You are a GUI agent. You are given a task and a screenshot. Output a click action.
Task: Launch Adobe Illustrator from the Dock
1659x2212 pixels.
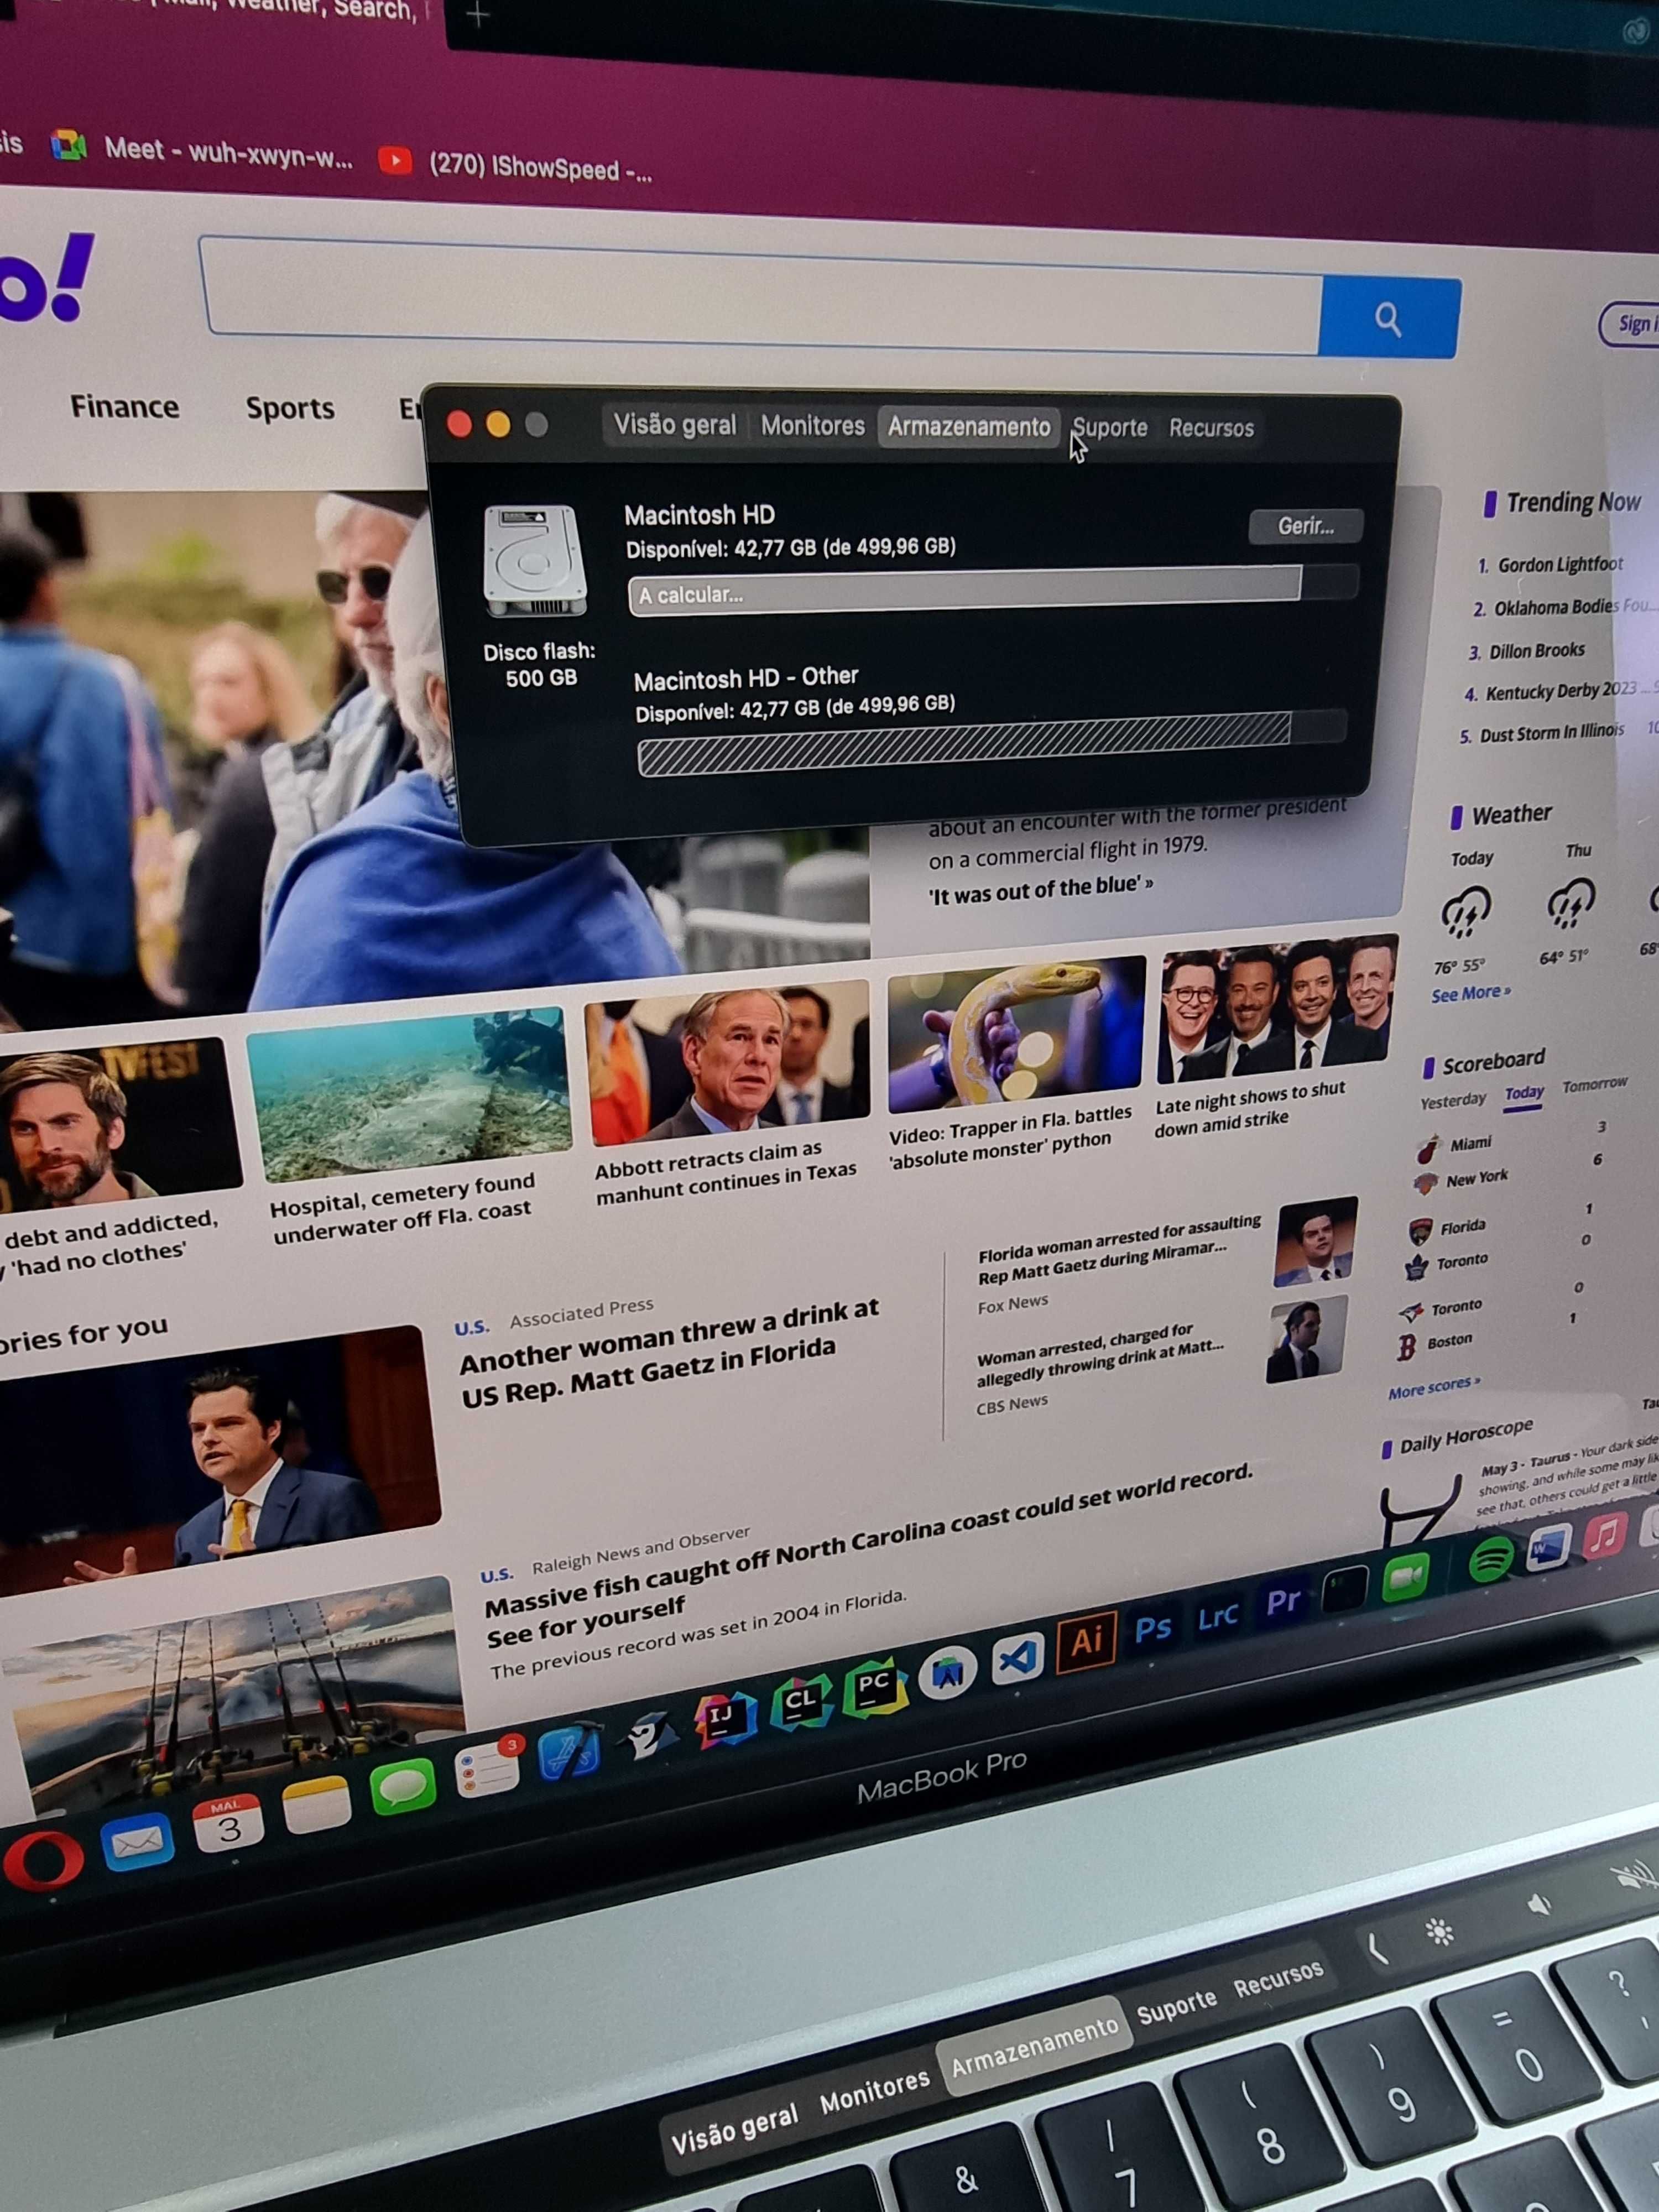(x=1087, y=1642)
